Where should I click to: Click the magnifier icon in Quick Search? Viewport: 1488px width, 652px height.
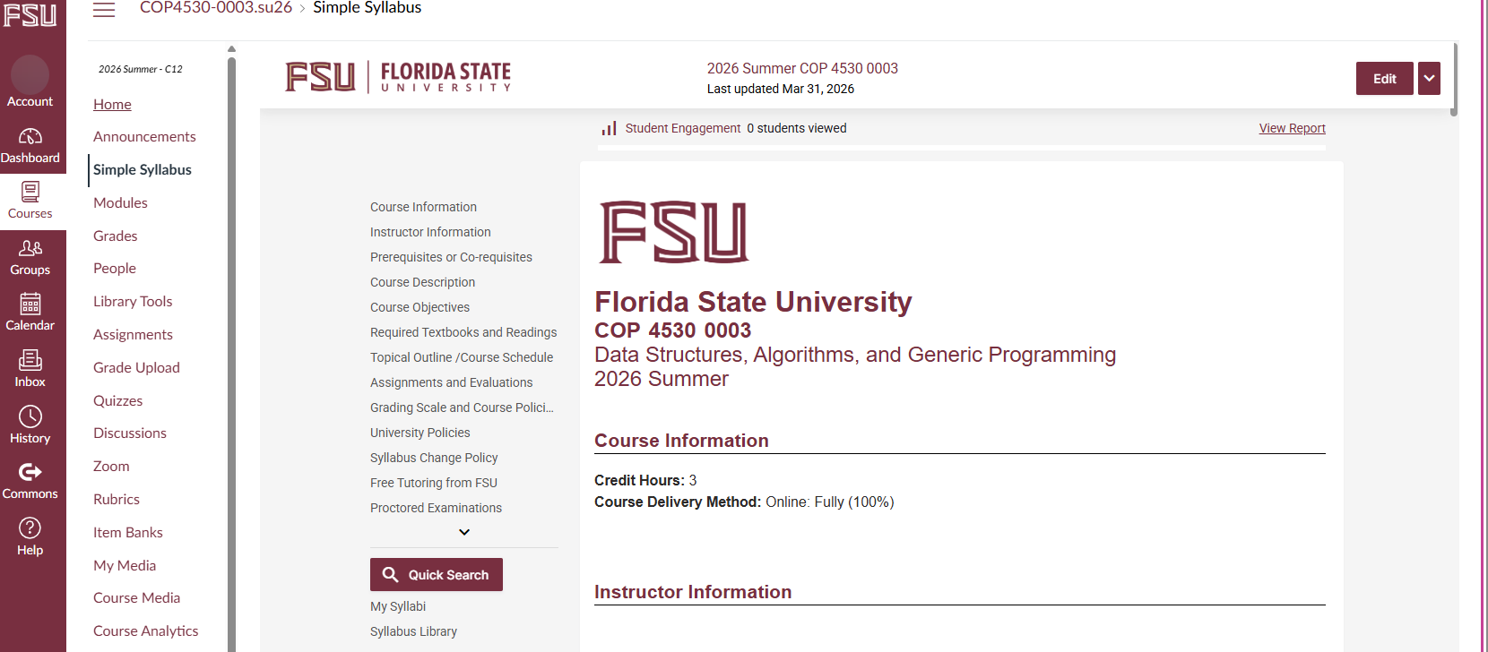click(391, 575)
